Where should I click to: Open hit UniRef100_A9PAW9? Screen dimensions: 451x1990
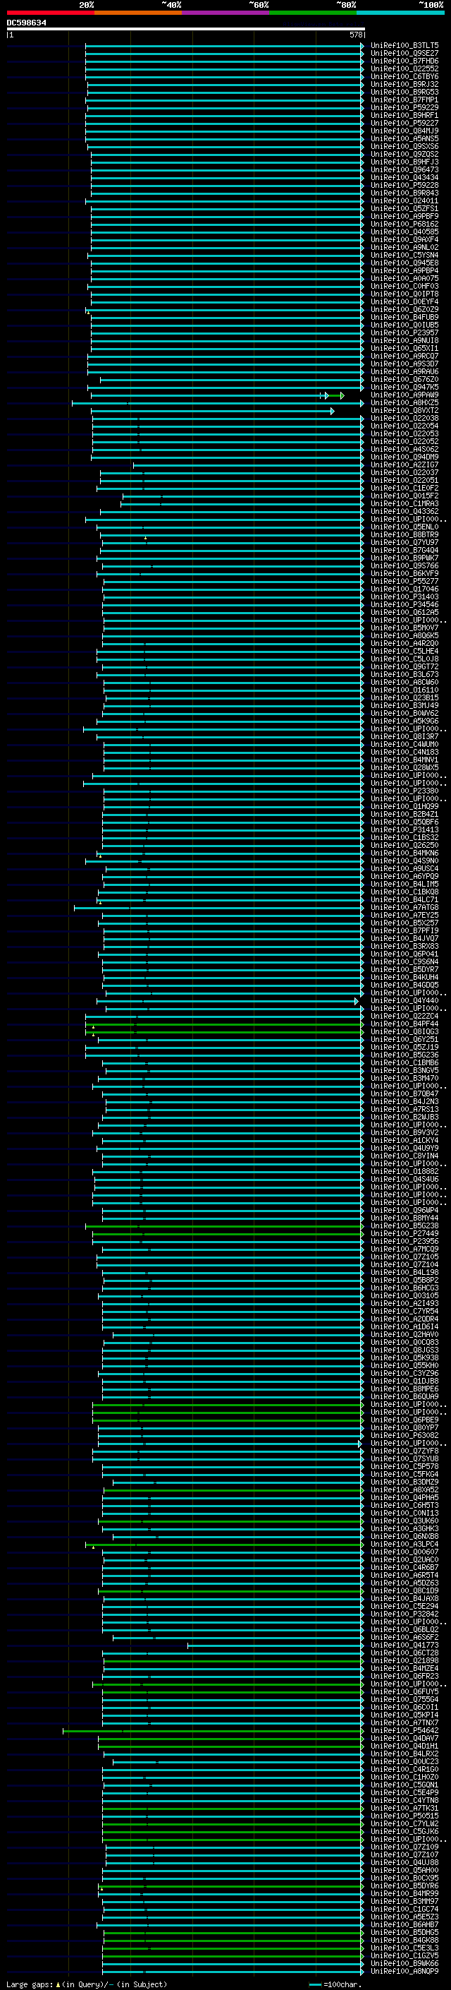tap(404, 395)
